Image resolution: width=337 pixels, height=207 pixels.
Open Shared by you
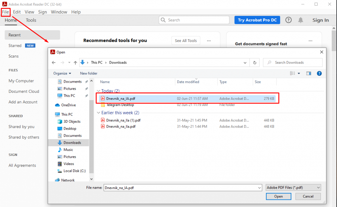pyautogui.click(x=21, y=127)
